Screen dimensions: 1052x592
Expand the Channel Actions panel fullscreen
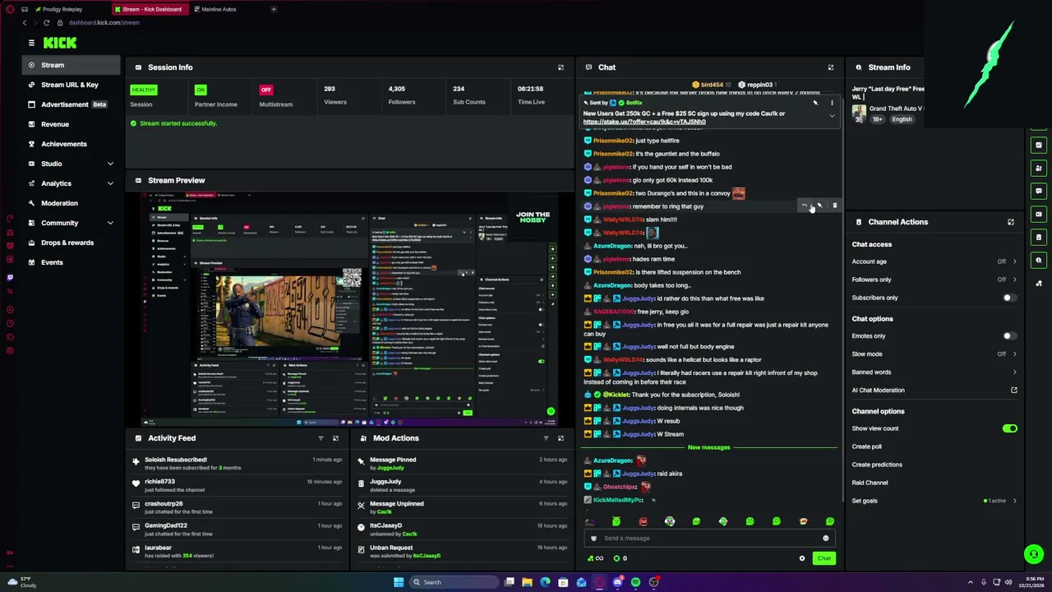[x=1011, y=222]
